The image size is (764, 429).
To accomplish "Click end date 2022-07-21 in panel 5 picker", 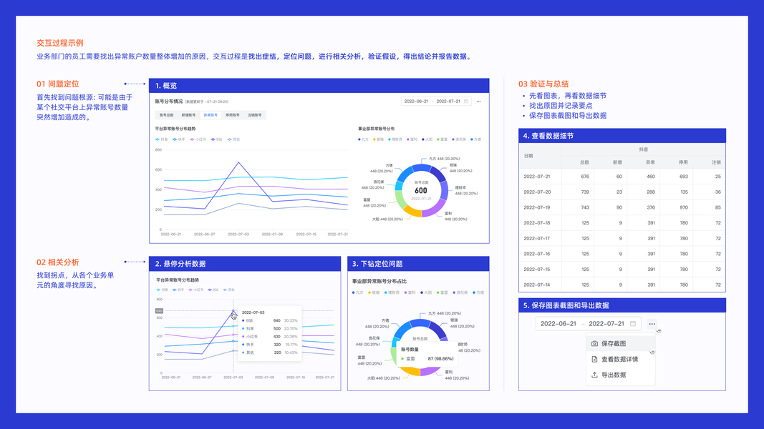I will click(606, 323).
